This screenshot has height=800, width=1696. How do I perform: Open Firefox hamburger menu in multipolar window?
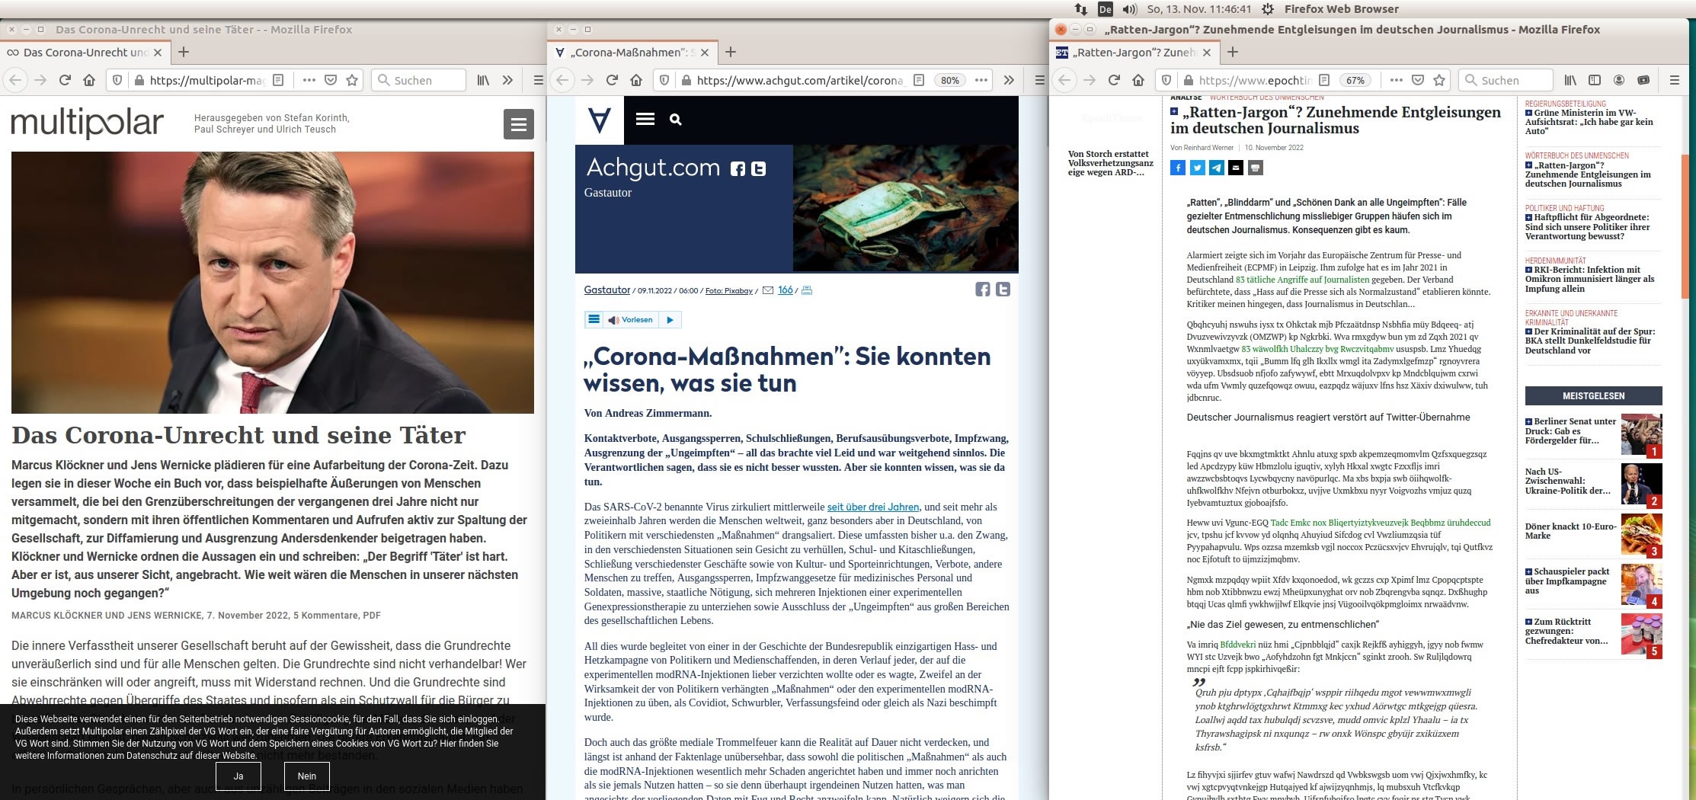point(538,80)
